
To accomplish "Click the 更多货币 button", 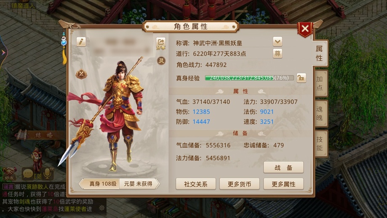I will point(240,184).
